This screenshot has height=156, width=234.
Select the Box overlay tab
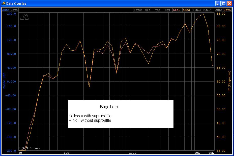167,10
